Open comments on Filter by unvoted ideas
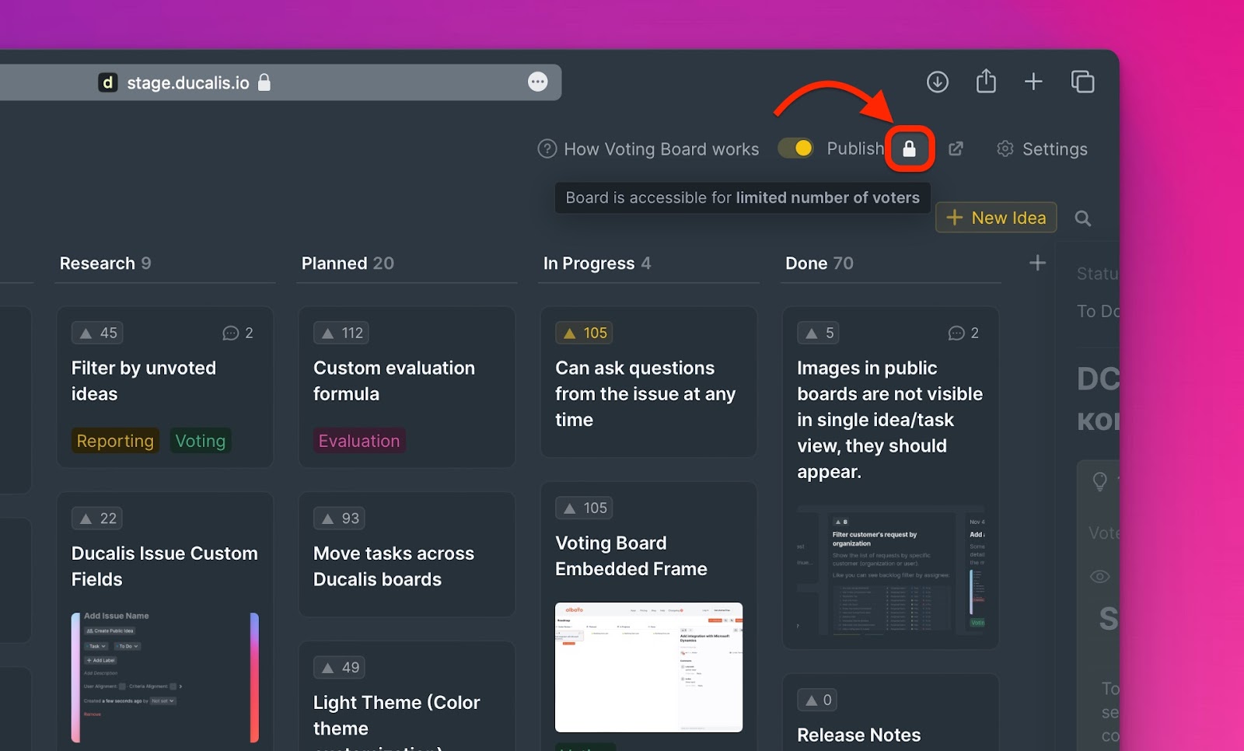1244x751 pixels. click(x=238, y=333)
